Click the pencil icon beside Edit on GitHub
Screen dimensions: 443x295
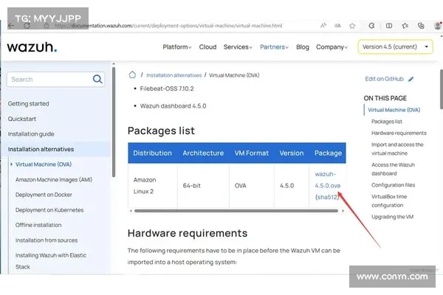[411, 80]
